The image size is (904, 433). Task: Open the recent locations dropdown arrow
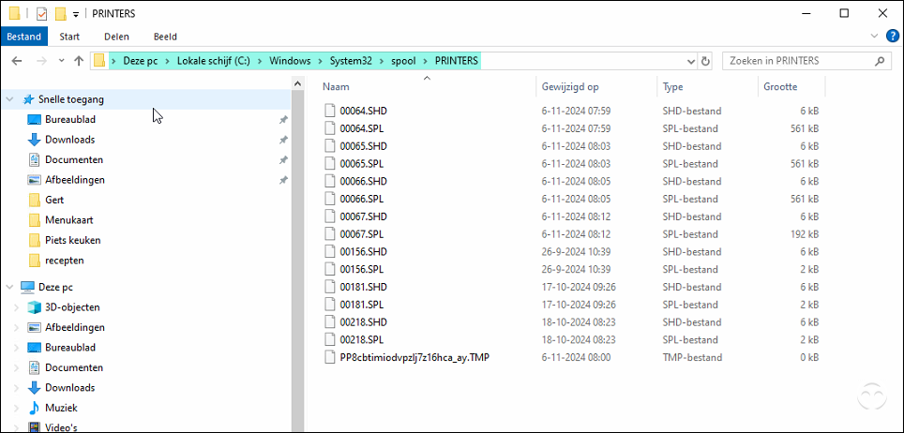click(61, 61)
